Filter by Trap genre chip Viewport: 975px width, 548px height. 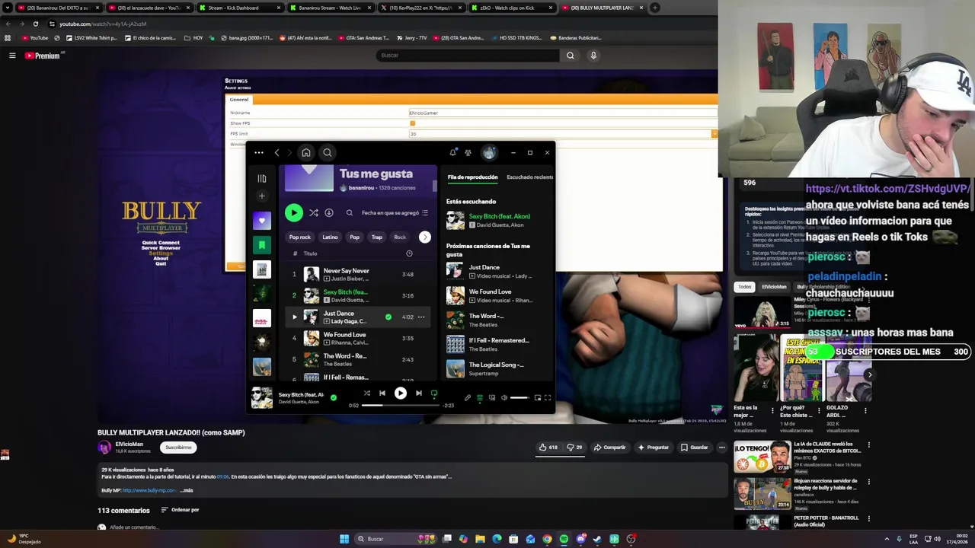click(377, 237)
